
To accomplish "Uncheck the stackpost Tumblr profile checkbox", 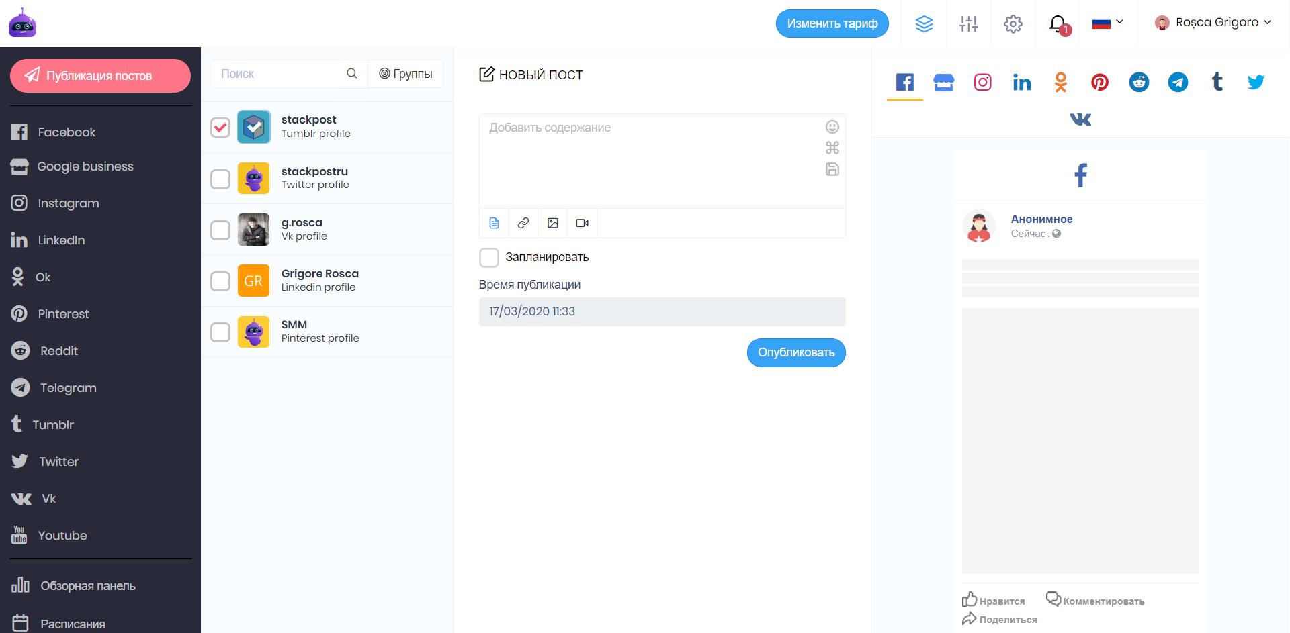I will point(220,128).
